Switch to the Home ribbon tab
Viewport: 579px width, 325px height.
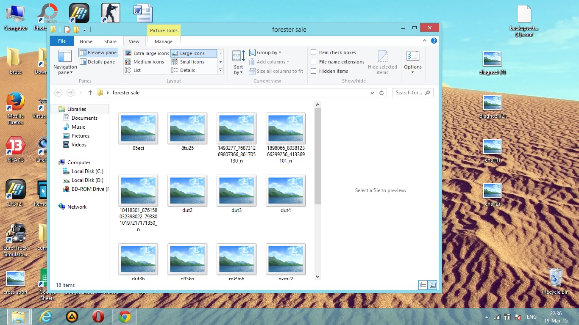pos(86,41)
